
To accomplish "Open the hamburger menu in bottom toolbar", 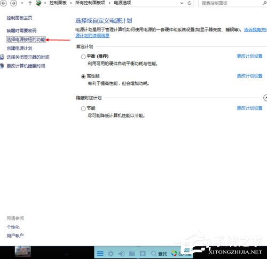I will click(x=100, y=254).
